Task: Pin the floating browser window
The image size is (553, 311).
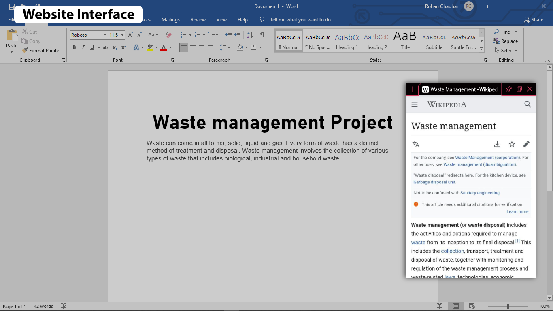Action: [509, 89]
